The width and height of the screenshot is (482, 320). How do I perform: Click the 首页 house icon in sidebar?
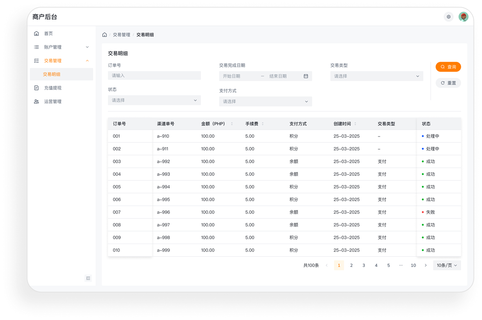click(x=36, y=33)
